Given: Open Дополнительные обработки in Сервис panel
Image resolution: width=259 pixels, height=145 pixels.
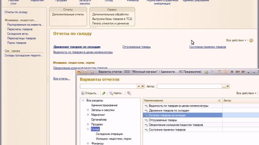Looking at the screenshot, I should point(110,14).
